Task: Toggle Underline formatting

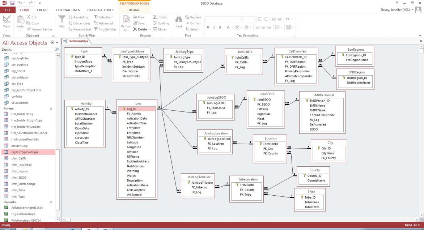Action: (220, 27)
